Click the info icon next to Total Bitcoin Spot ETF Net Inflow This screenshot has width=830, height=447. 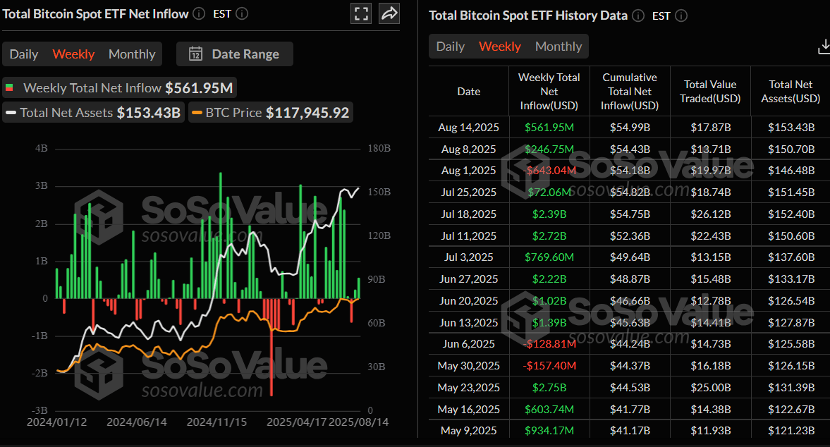click(x=198, y=13)
